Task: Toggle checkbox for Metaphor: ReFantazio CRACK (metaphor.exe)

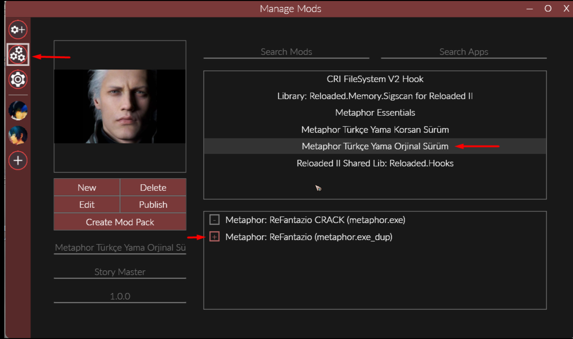Action: 214,220
